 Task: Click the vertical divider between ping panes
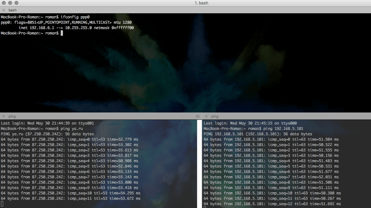coord(202,161)
